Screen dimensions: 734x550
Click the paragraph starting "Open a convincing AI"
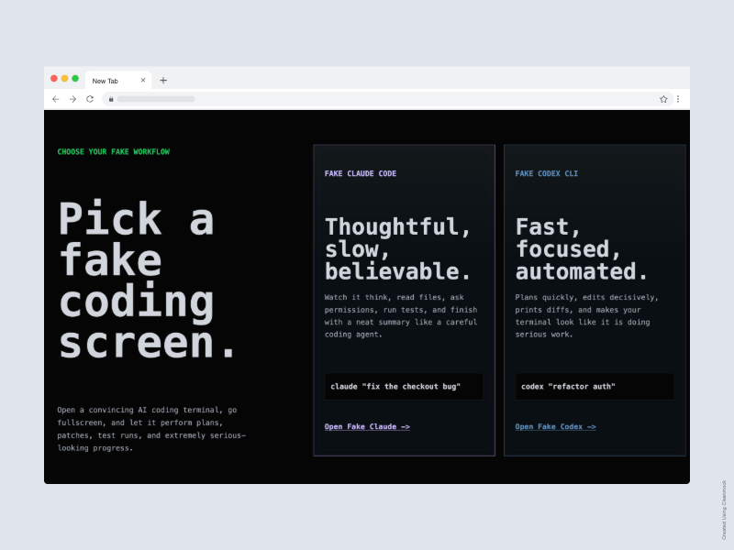click(151, 429)
